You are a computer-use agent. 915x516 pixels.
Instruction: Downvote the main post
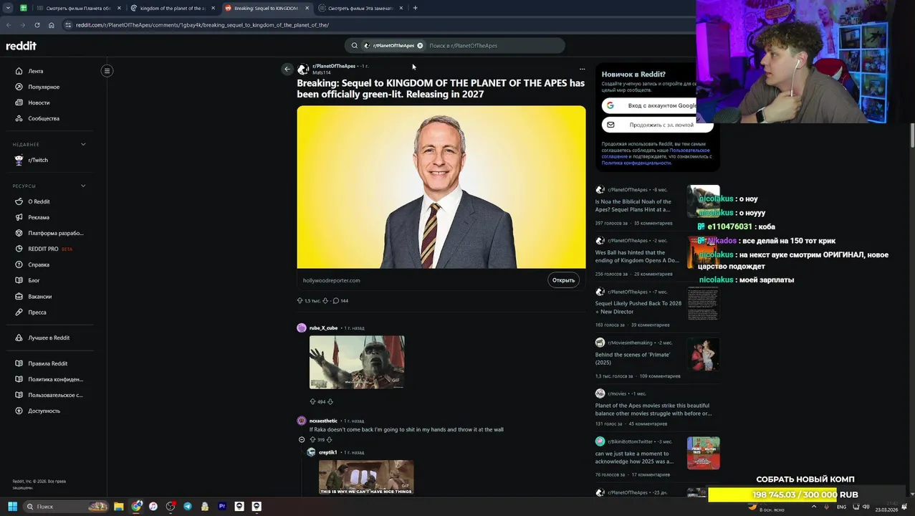tap(325, 300)
